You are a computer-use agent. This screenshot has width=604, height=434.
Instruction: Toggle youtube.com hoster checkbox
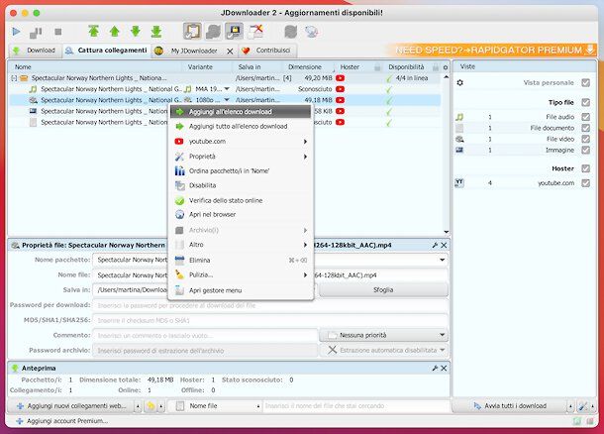(x=586, y=183)
